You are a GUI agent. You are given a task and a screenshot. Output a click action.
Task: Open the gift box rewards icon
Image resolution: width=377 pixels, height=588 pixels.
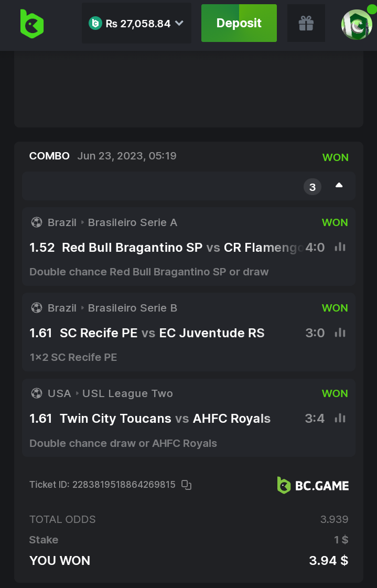[306, 23]
